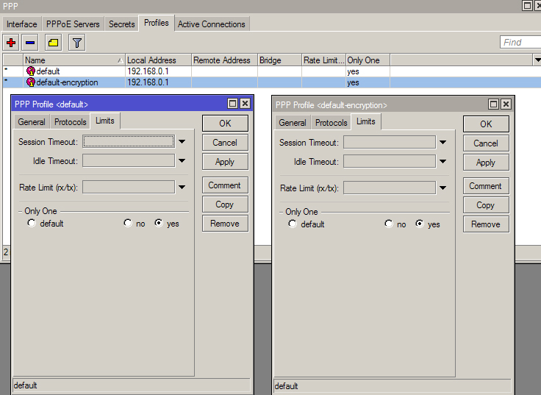The height and width of the screenshot is (395, 541).
Task: Expand Rate Limit arrow in default profile
Action: point(182,188)
